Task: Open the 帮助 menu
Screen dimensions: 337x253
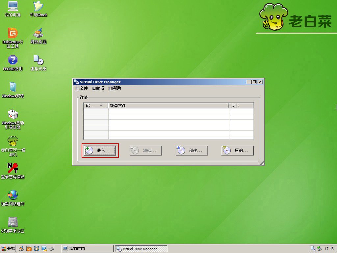Action: pos(115,88)
